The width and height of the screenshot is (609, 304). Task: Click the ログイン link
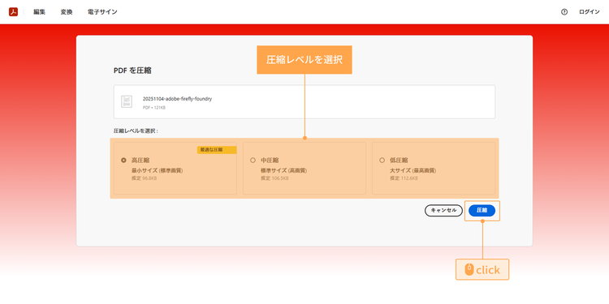[590, 12]
